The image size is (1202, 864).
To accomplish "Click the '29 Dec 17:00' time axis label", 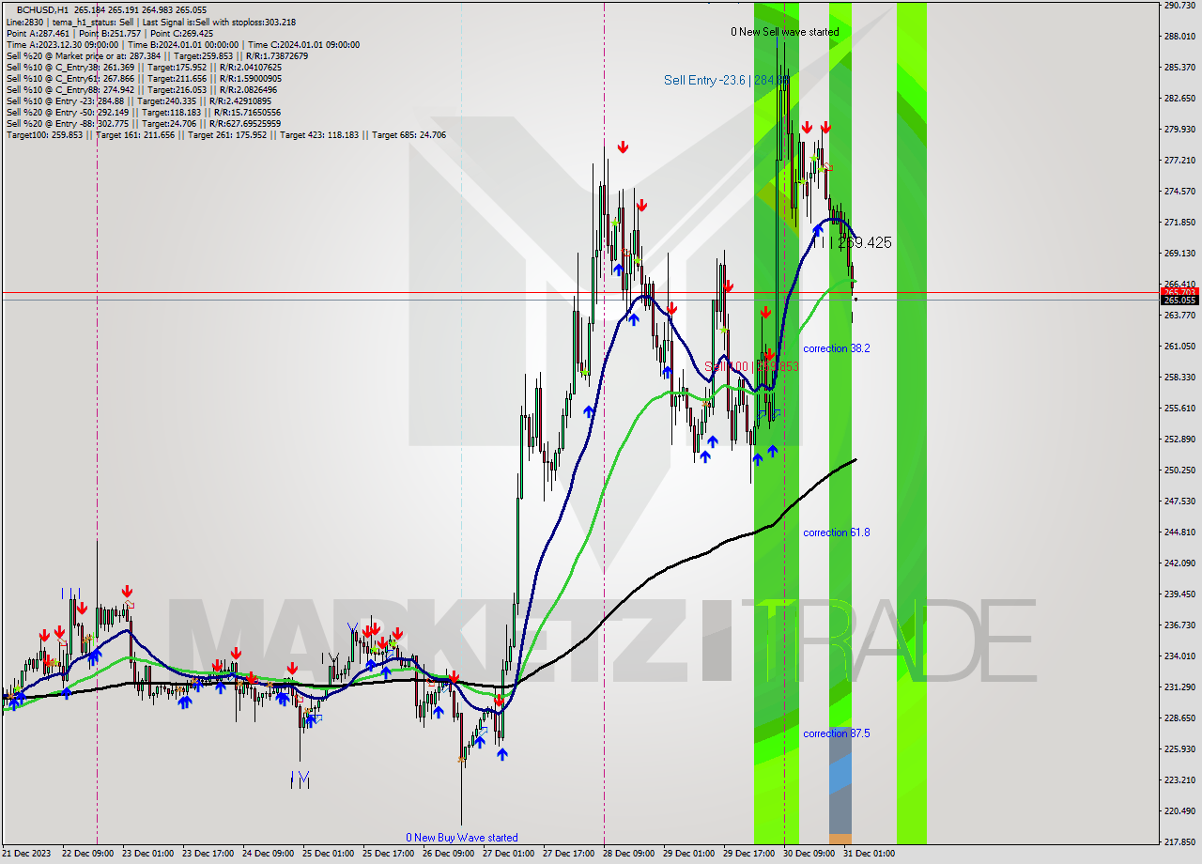I will click(x=748, y=854).
